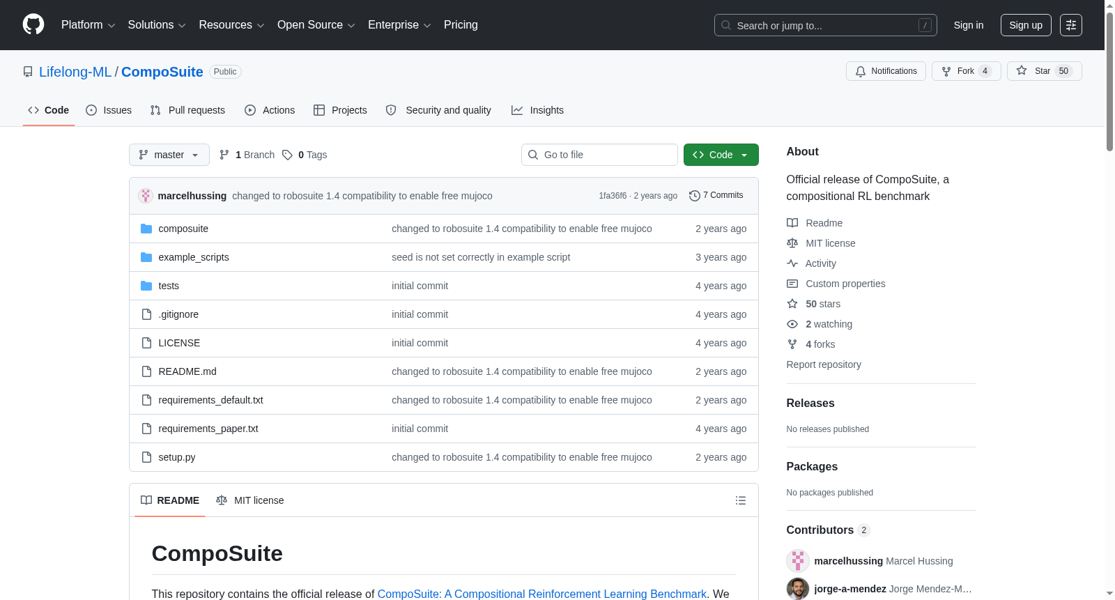Open the Issues tab
This screenshot has width=1115, height=600.
109,110
